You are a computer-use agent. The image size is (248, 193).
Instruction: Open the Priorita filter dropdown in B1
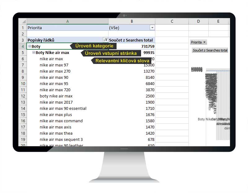click(152, 28)
